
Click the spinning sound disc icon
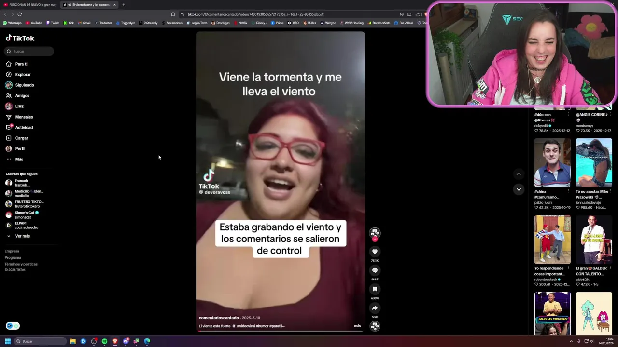tap(375, 326)
